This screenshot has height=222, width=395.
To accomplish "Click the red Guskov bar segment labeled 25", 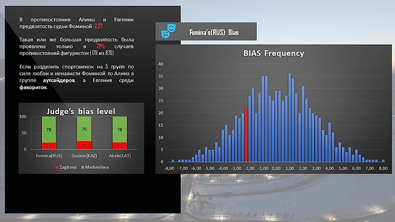I will pyautogui.click(x=84, y=145).
